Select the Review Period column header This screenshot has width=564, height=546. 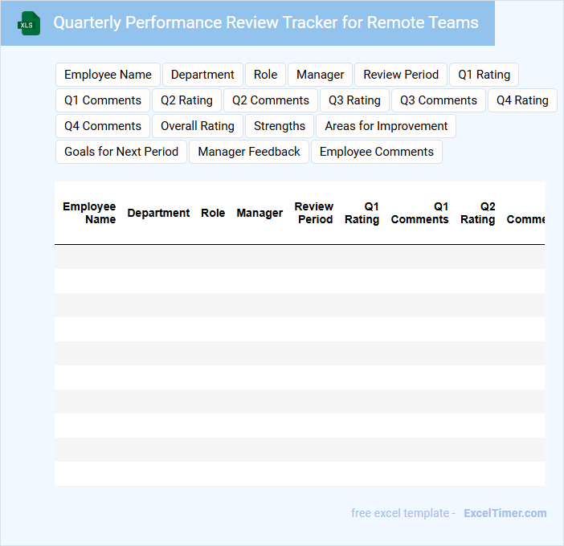pyautogui.click(x=313, y=213)
